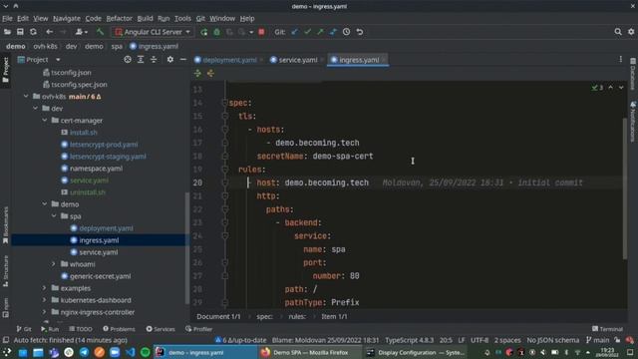Click the editor vertical scrollbar
This screenshot has height=359, width=638.
click(x=625, y=188)
